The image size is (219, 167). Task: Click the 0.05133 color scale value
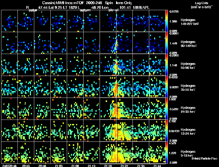174,131
